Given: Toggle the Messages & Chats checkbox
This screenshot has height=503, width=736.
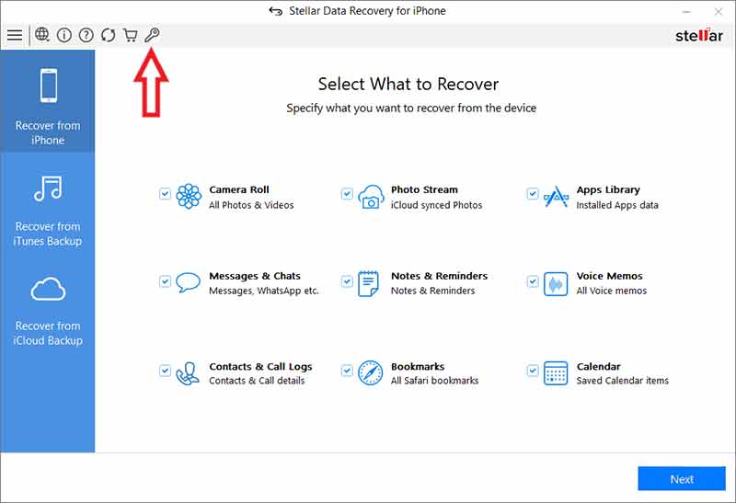Looking at the screenshot, I should [x=165, y=280].
